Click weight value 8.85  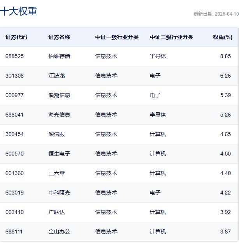pos(225,56)
